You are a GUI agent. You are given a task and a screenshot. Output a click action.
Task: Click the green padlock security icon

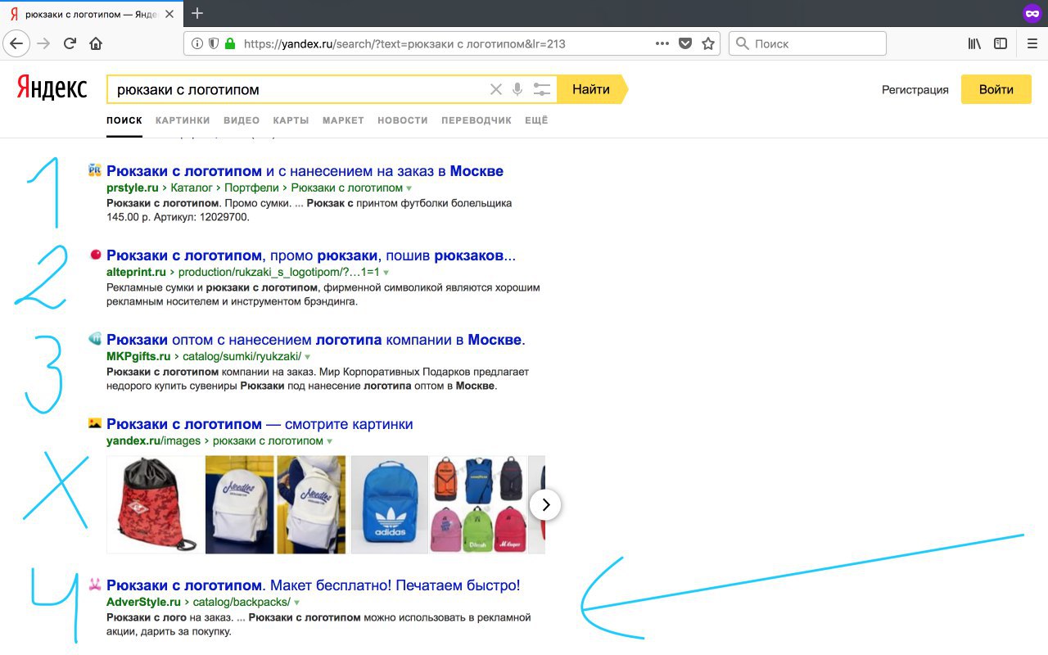[229, 43]
